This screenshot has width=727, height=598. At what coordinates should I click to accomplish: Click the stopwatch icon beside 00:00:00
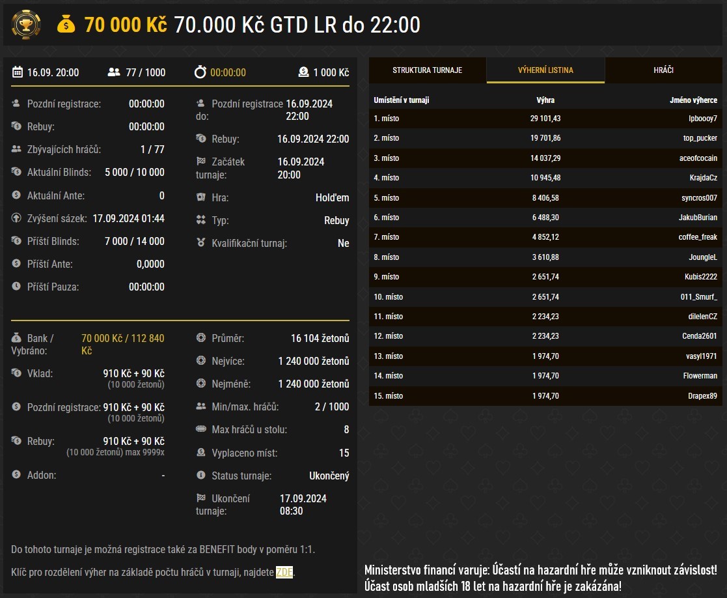(200, 72)
